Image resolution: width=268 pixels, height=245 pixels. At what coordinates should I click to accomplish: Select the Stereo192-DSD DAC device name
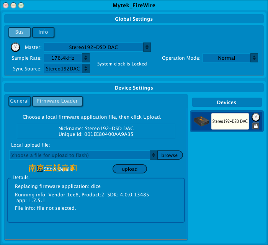tap(230, 121)
